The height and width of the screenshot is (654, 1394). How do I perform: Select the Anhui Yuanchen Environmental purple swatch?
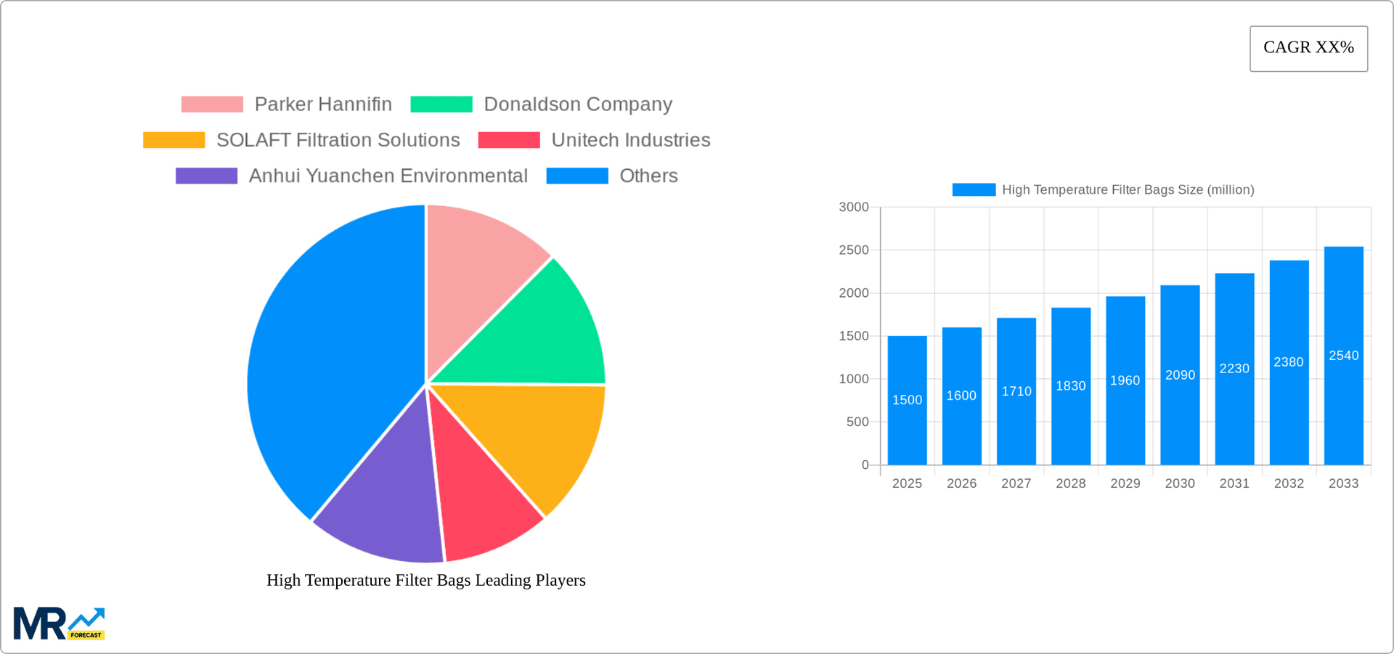(x=205, y=176)
